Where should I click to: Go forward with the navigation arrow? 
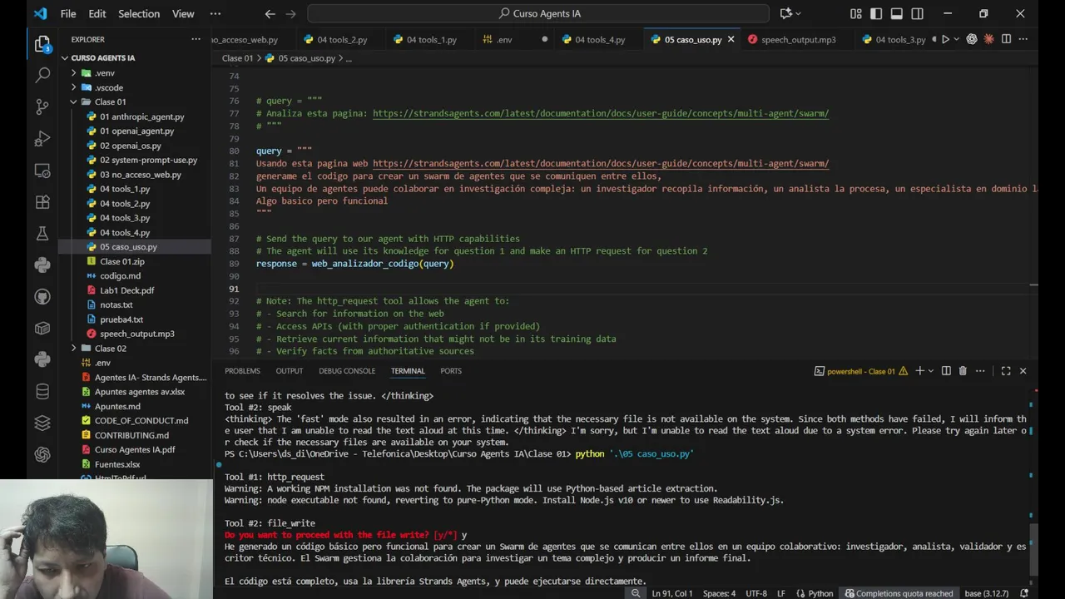pyautogui.click(x=290, y=13)
